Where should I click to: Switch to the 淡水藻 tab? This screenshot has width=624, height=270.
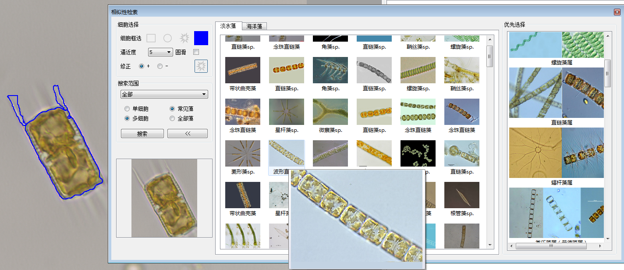[228, 26]
